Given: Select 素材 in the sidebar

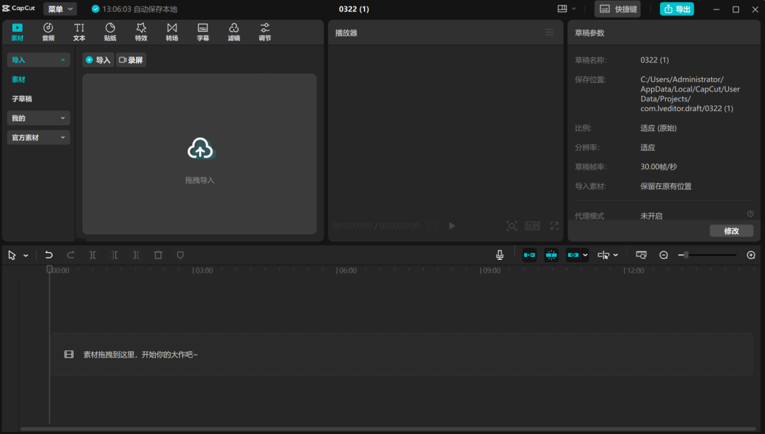Looking at the screenshot, I should (x=18, y=79).
